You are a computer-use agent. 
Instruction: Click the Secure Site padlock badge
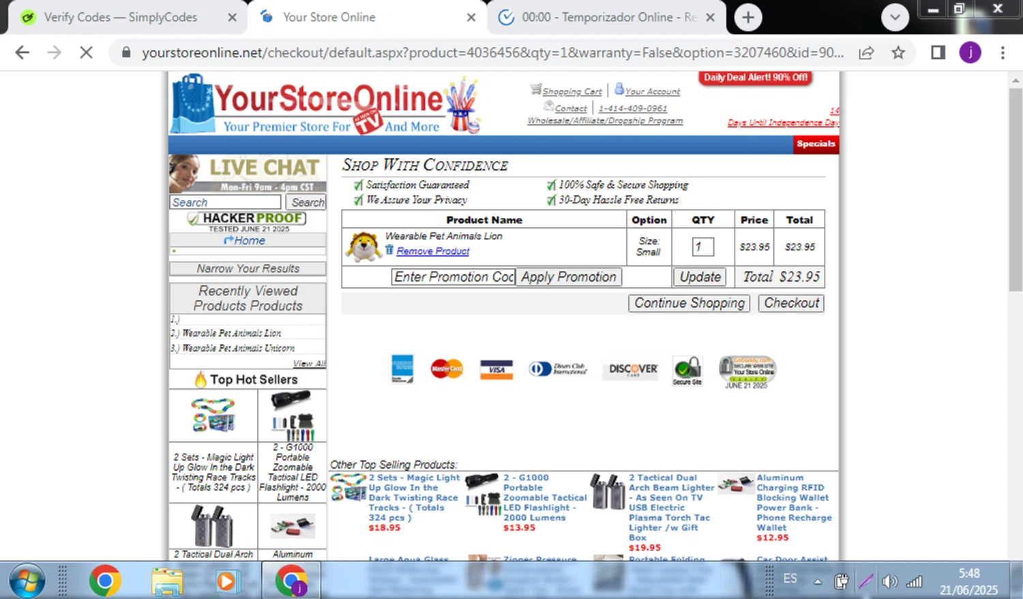point(687,370)
